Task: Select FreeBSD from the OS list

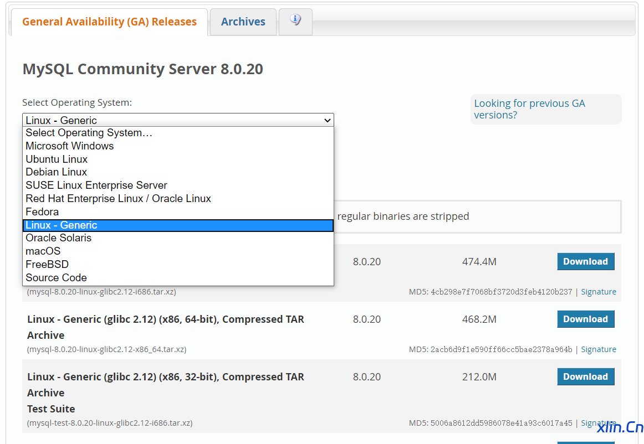Action: tap(178, 265)
